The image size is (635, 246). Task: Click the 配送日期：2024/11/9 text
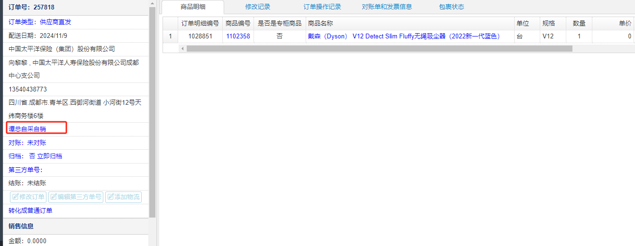(x=38, y=36)
